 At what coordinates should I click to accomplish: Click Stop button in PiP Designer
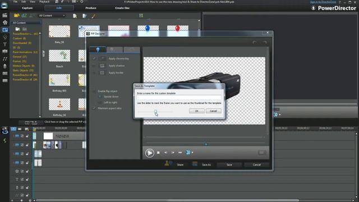[x=158, y=153]
